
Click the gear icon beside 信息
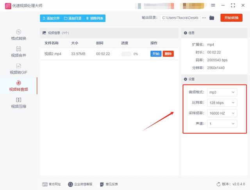185,33
